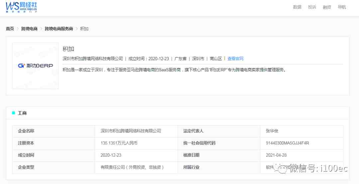Click the 企业类型 label cell
359x184 pixels.
click(x=54, y=167)
